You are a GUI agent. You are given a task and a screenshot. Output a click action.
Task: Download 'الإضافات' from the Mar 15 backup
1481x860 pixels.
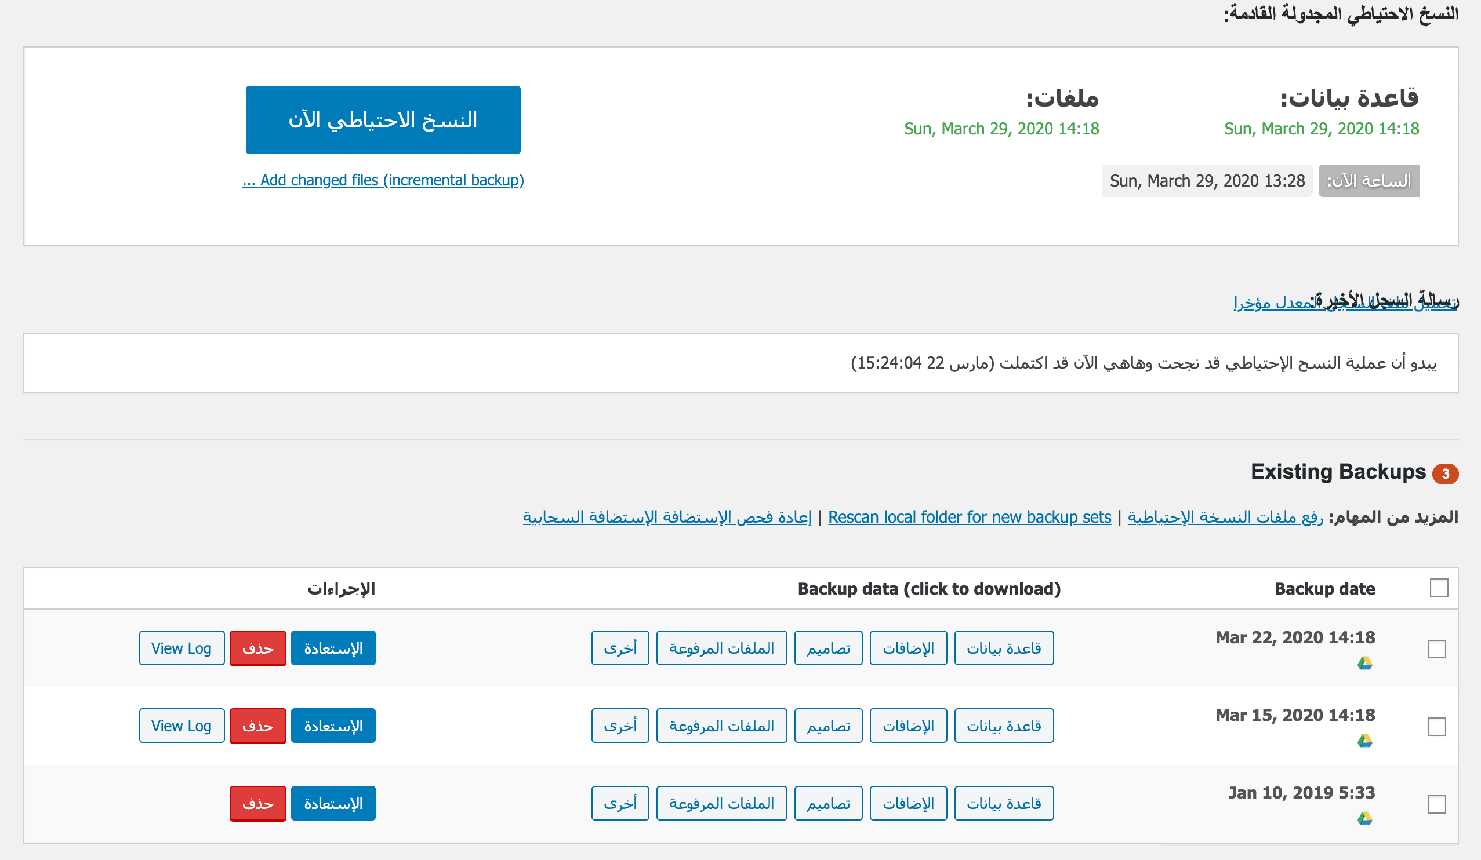click(x=908, y=726)
